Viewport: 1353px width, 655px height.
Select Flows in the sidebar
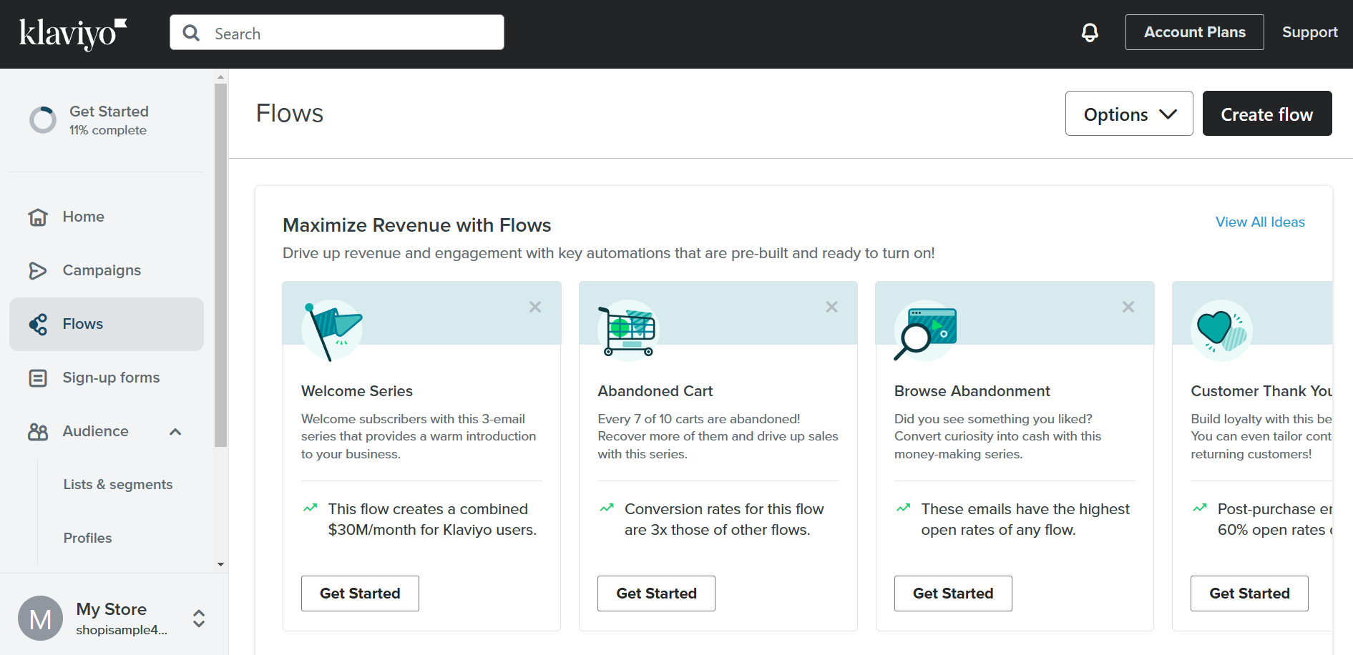[x=107, y=324]
